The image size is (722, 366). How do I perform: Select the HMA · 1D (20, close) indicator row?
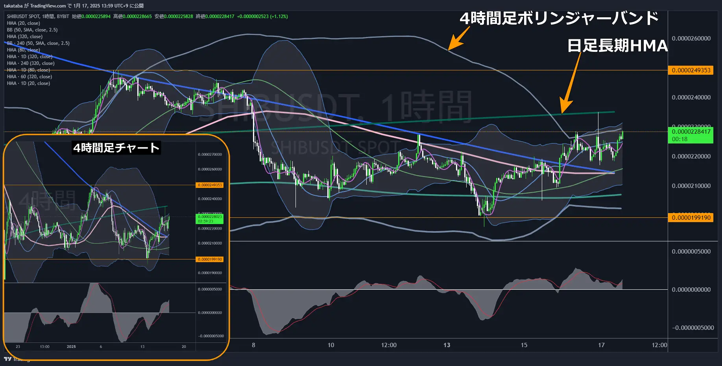point(28,83)
